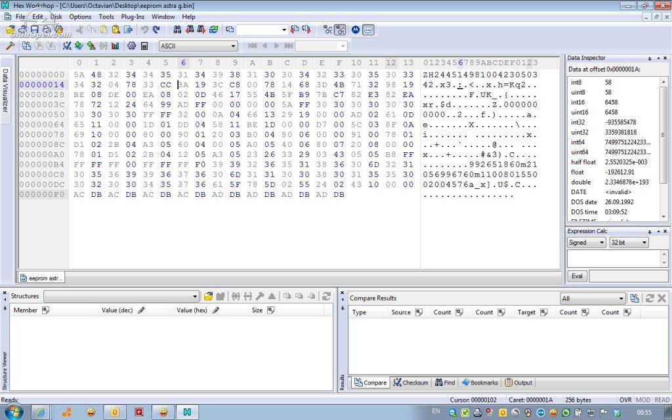The image size is (672, 420).
Task: Select the offset row 00000014
Action: point(41,85)
